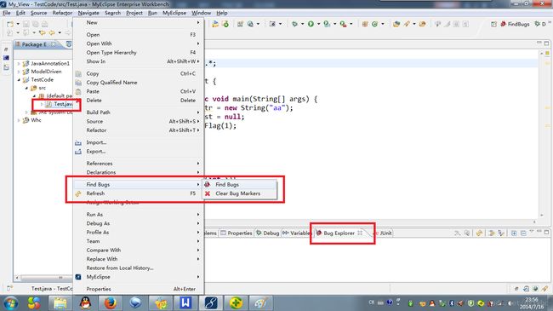
Task: Click the red X Clear Bug Markers icon
Action: [x=208, y=193]
